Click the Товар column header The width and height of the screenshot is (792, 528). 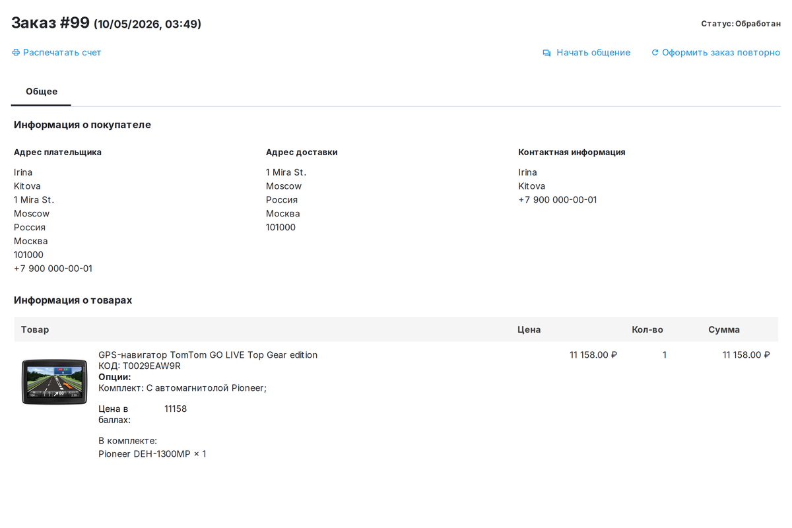click(x=35, y=330)
